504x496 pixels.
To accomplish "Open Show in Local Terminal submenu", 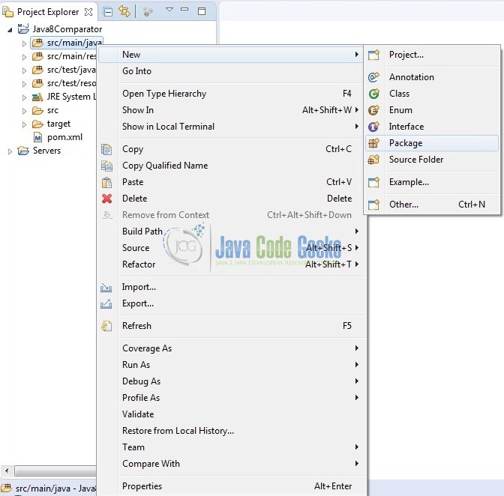I will pos(231,127).
